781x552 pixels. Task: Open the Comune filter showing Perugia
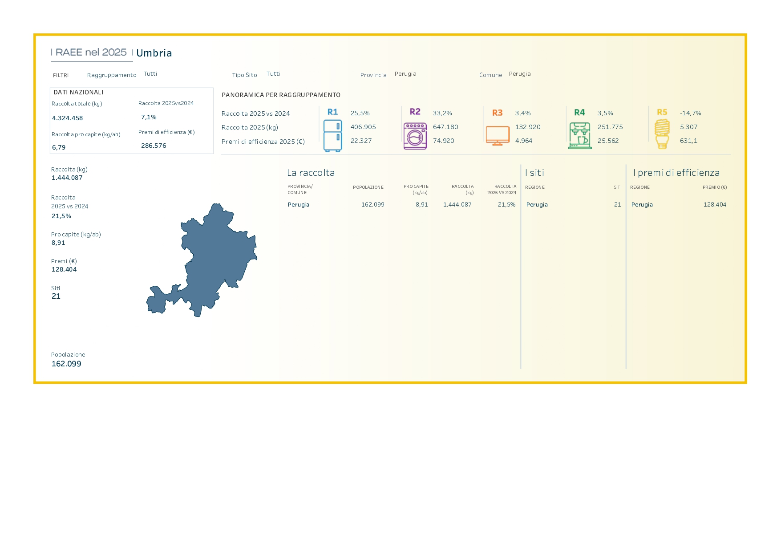click(x=520, y=74)
